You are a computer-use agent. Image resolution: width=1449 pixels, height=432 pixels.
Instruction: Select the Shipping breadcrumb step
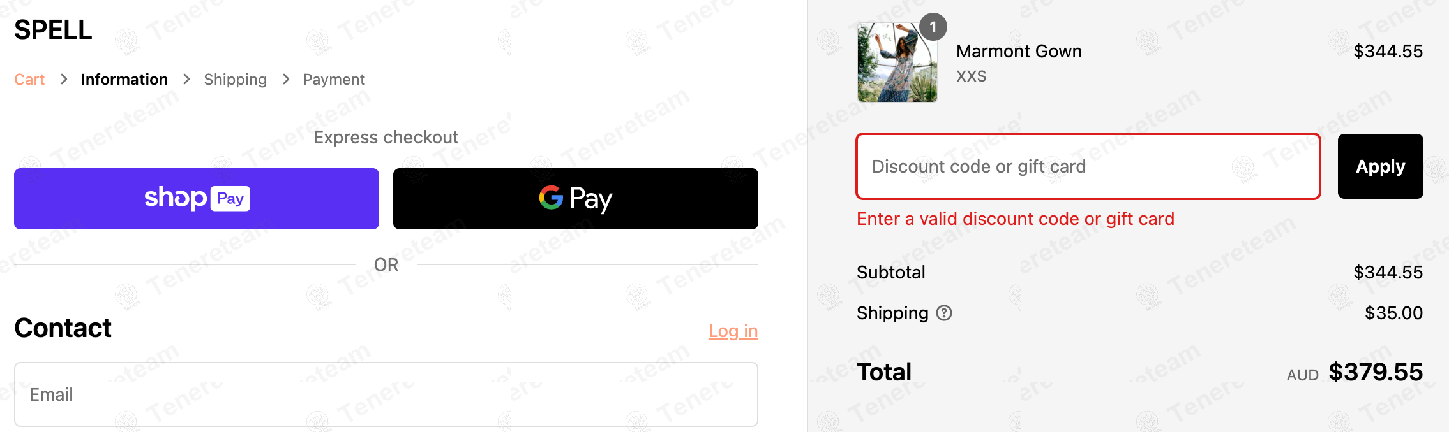point(236,80)
